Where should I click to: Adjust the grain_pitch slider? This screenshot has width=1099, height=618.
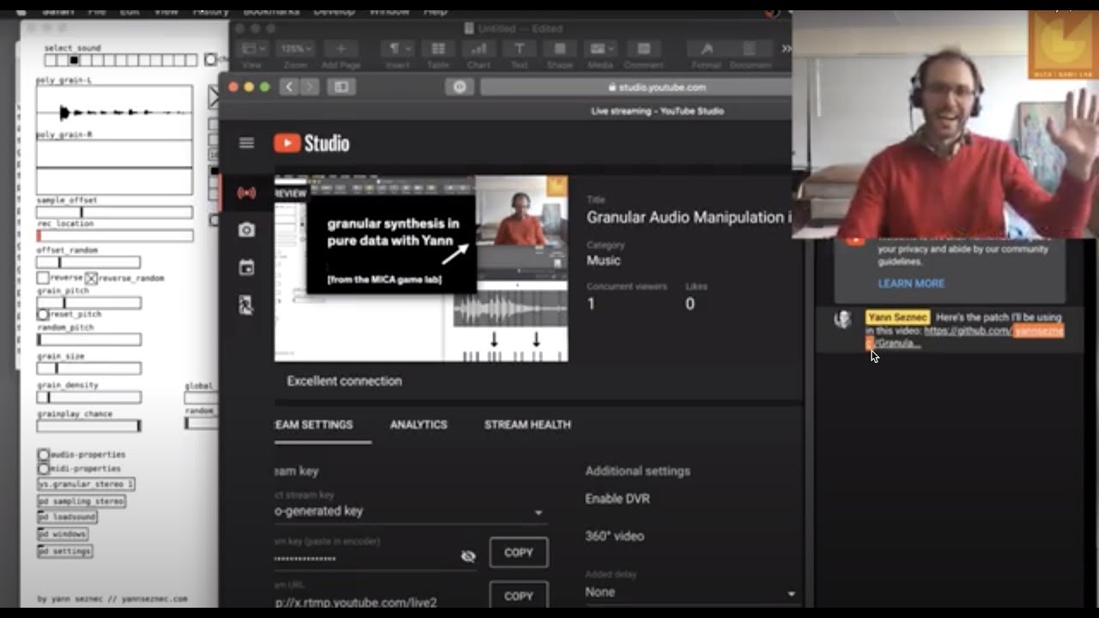point(88,302)
